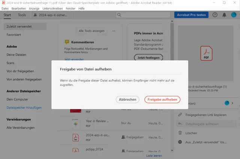Click the remove-from-recent minus icon
This screenshot has height=159, width=240.
[x=180, y=142]
